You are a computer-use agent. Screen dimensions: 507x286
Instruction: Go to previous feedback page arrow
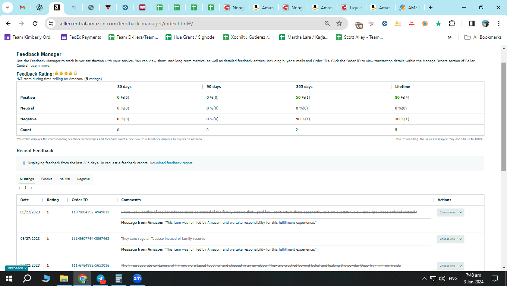[x=19, y=188]
